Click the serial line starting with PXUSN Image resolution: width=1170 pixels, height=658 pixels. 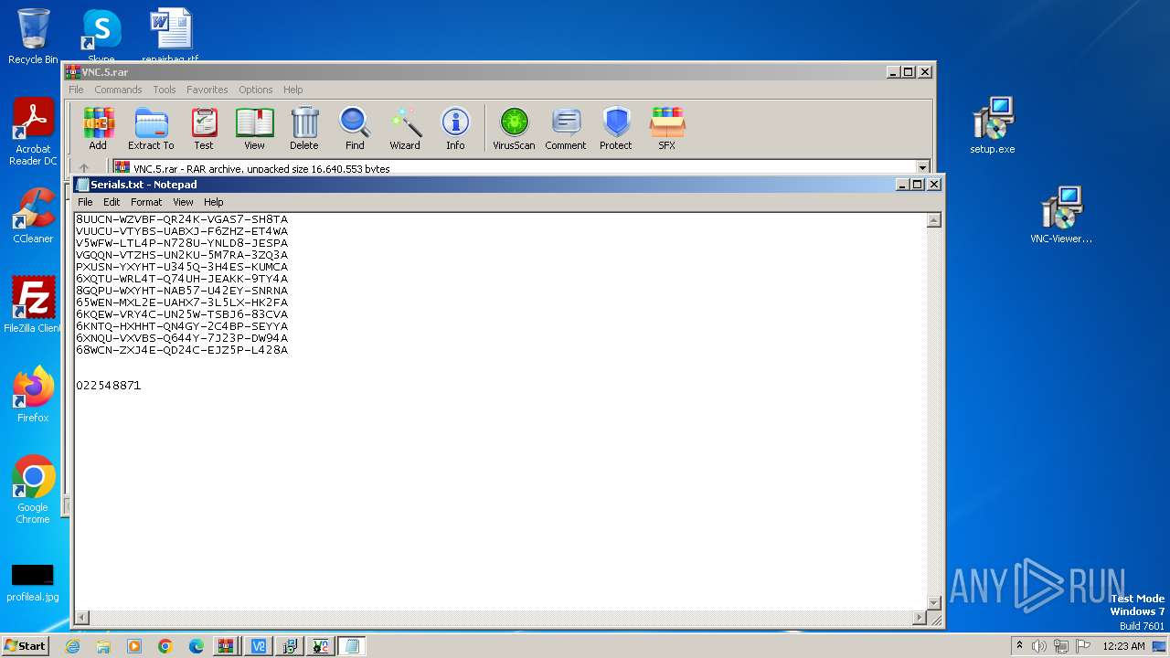click(182, 267)
